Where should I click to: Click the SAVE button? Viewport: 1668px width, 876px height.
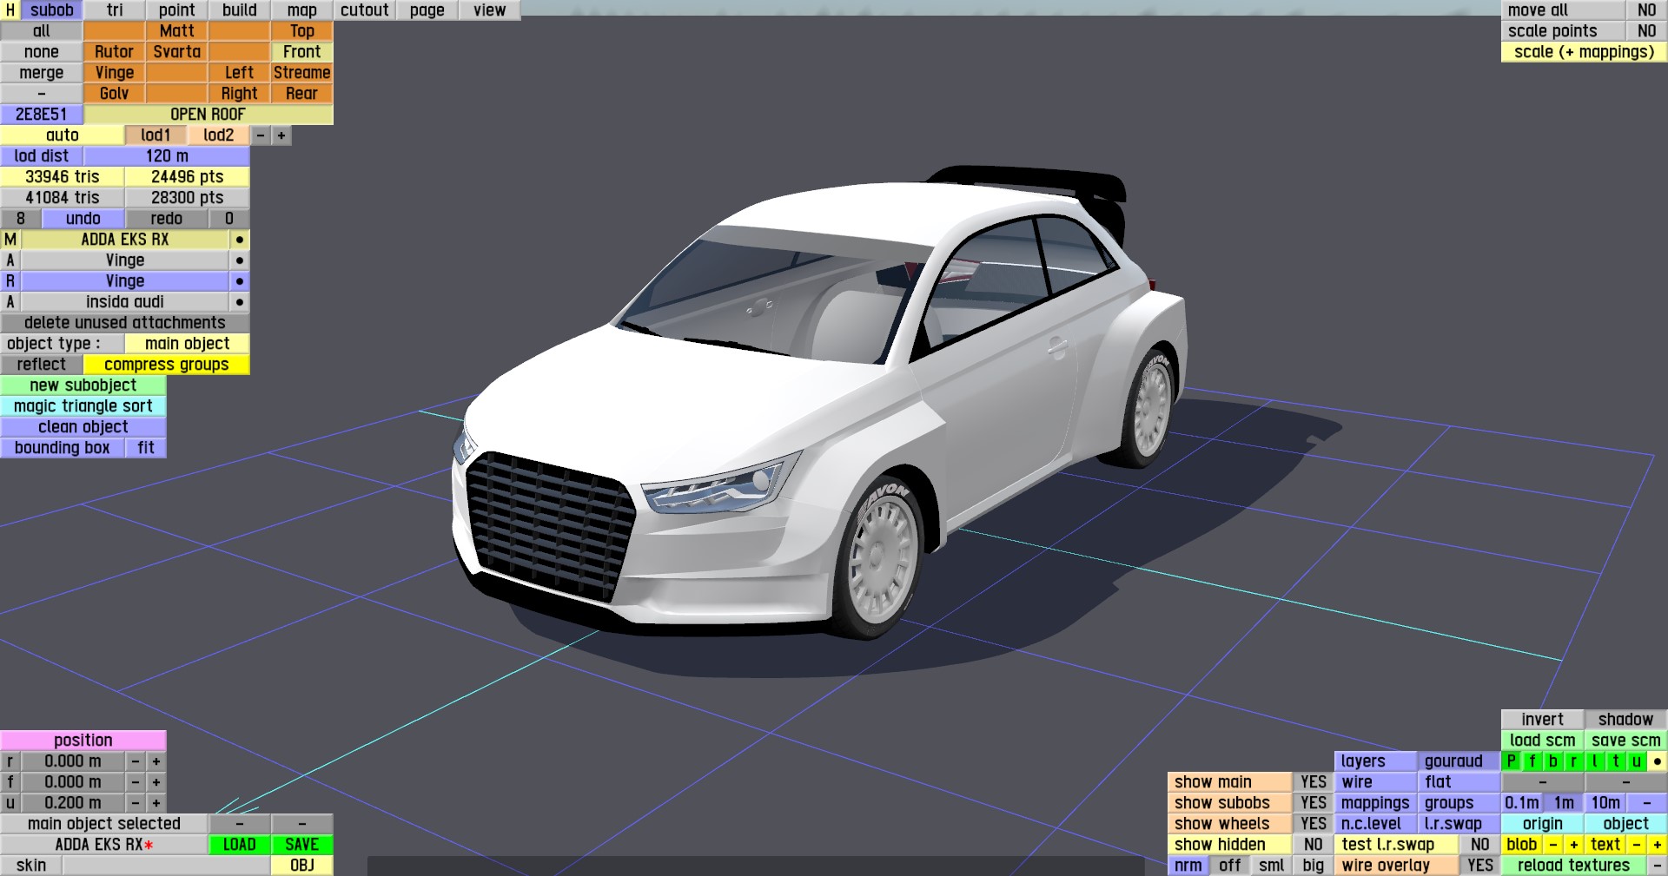pos(302,844)
